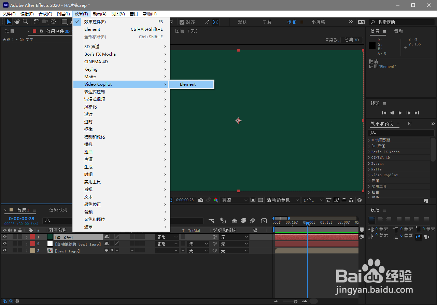The image size is (437, 305).
Task: Align paragraph text to the right
Action: pos(388,220)
